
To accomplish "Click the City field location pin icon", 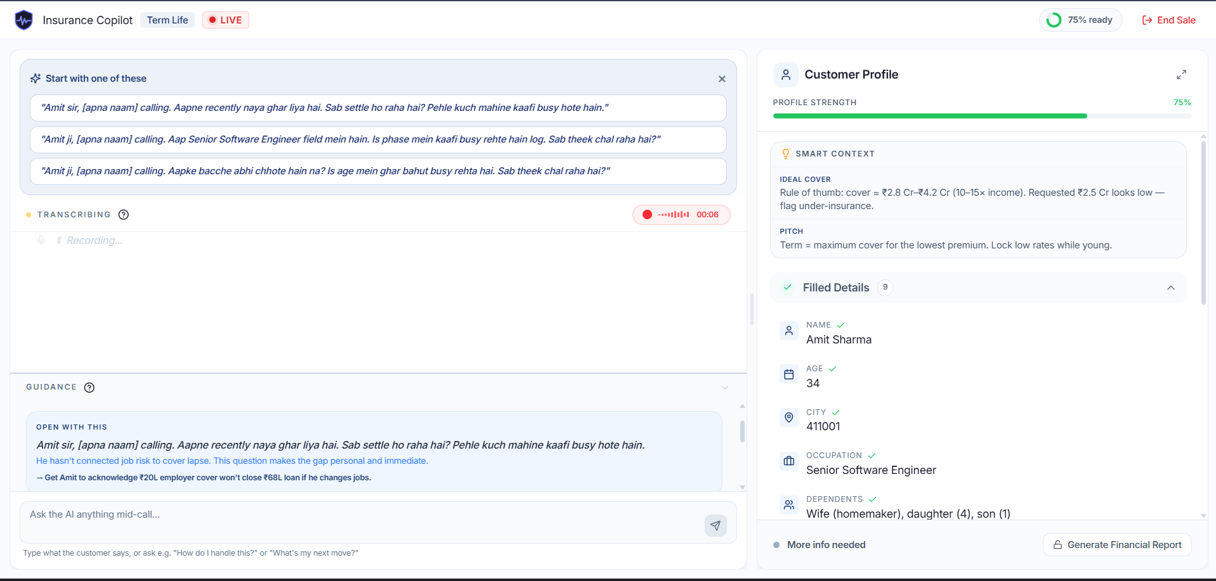I will pyautogui.click(x=789, y=418).
